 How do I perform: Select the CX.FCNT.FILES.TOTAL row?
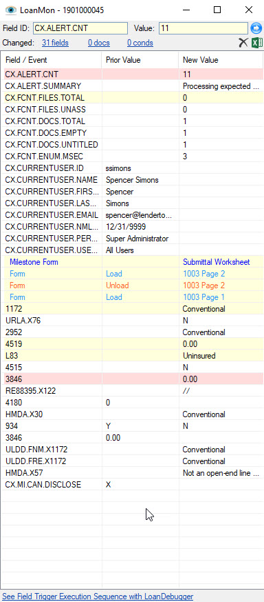[x=132, y=98]
